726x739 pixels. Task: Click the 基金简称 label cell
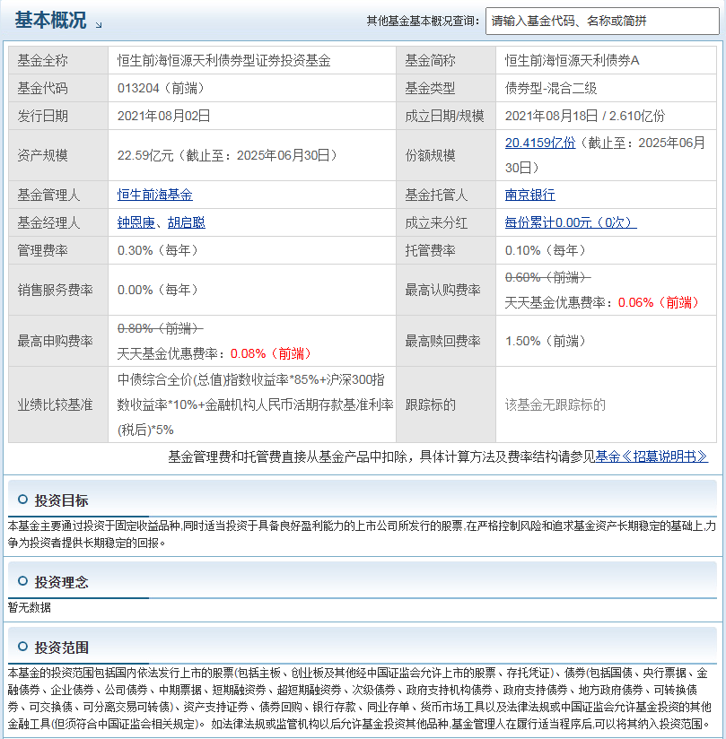(x=446, y=60)
